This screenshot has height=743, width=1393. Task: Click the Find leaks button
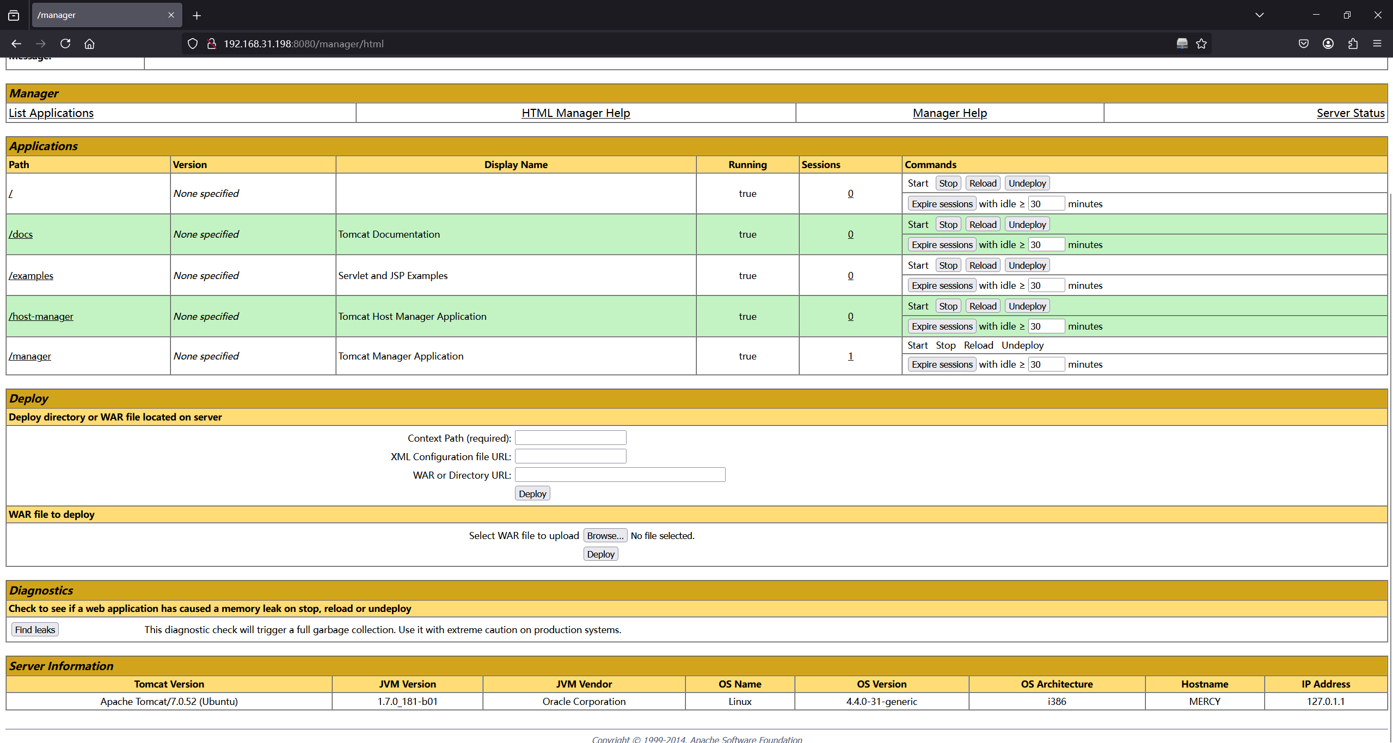tap(35, 630)
